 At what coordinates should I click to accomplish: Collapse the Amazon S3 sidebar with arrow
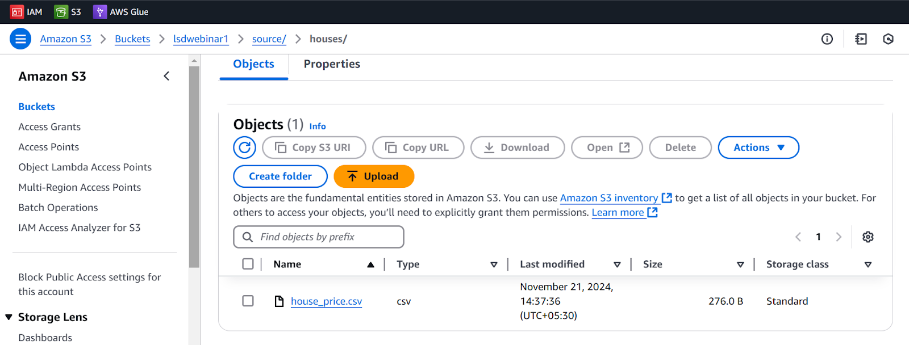[166, 76]
